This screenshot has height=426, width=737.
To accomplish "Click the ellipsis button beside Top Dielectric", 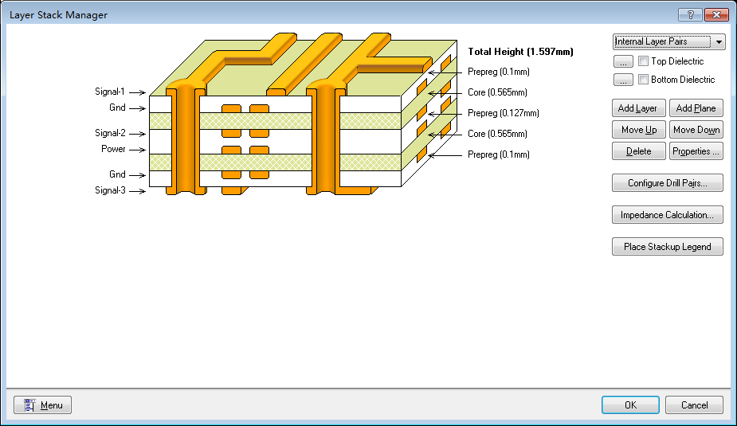I will [624, 61].
